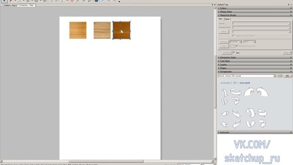293x165 pixels.
Task: Click the Shadows button
Action: pos(224,42)
